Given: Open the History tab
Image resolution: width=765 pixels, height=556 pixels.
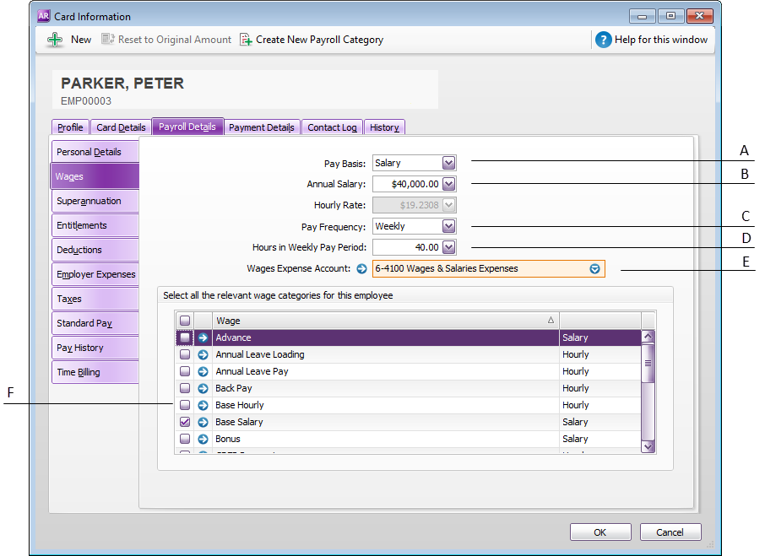Looking at the screenshot, I should 384,127.
